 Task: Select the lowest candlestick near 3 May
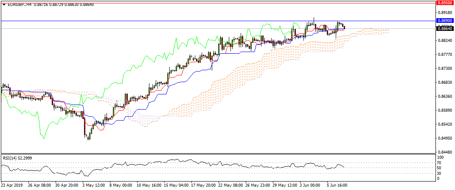pos(88,136)
